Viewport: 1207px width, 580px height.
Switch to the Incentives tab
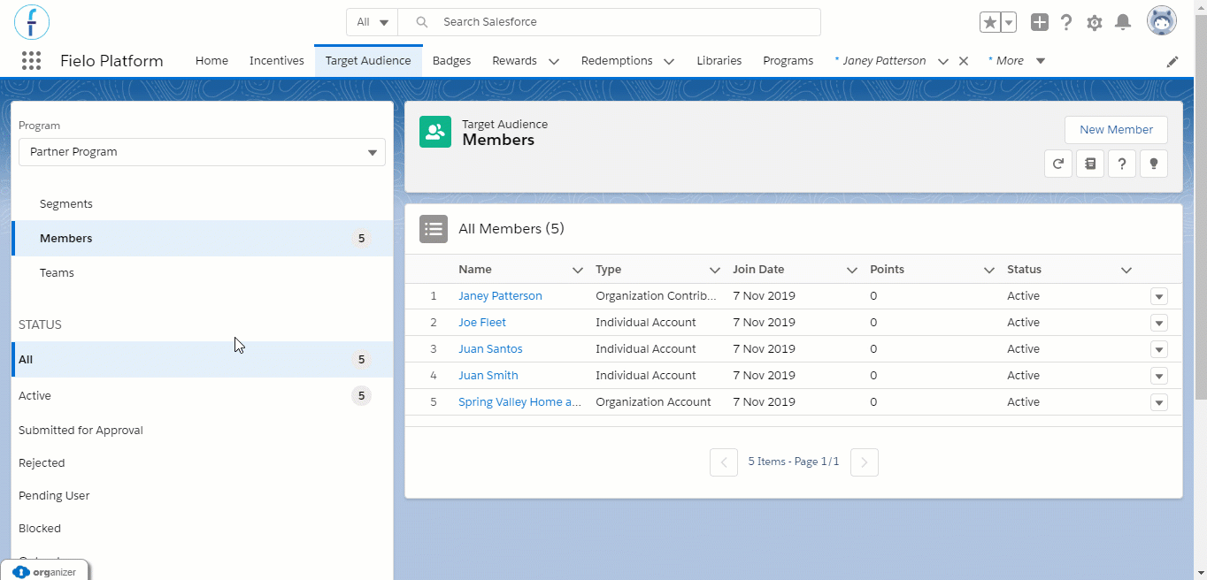(x=276, y=61)
